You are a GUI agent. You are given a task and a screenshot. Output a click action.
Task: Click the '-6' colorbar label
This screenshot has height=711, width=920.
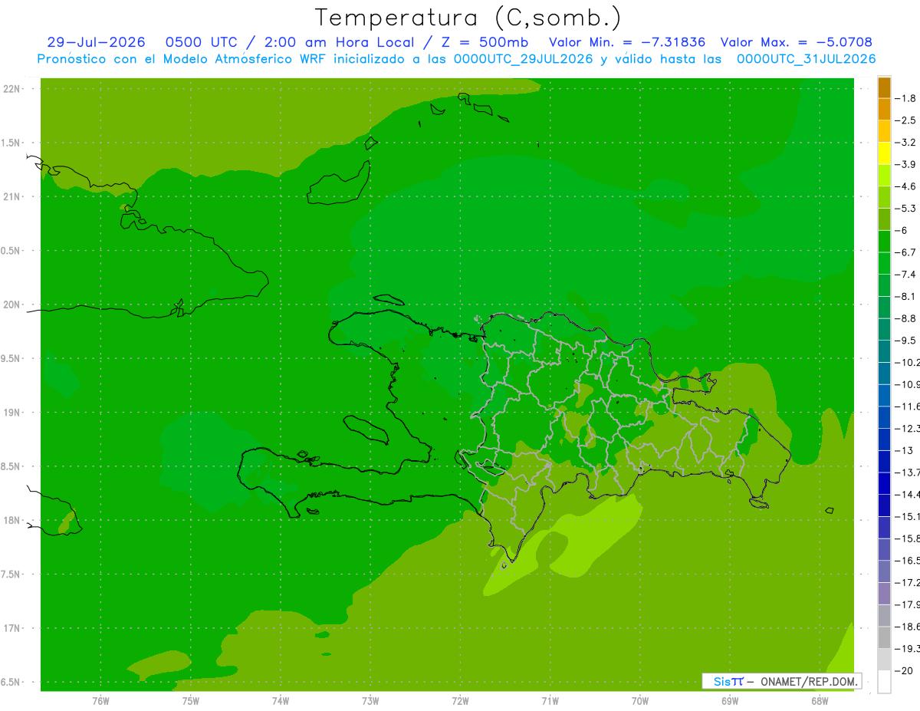[901, 230]
